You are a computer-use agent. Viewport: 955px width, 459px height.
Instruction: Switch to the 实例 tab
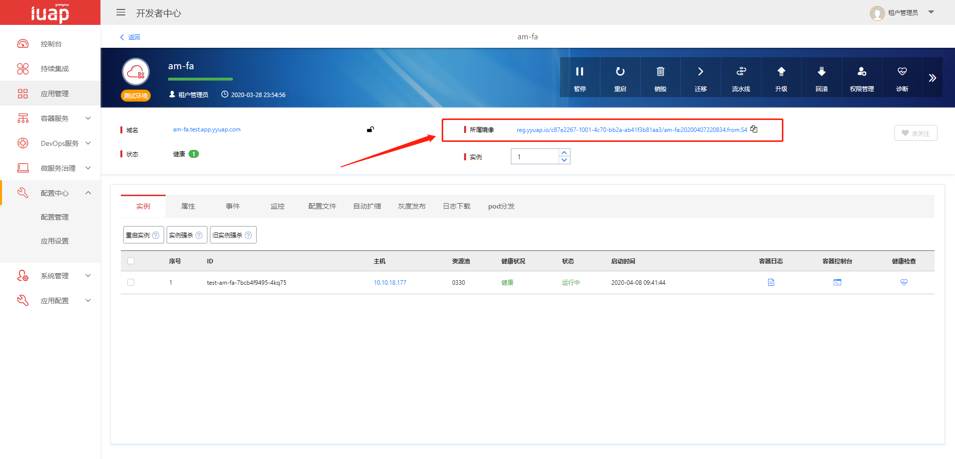[x=143, y=206]
